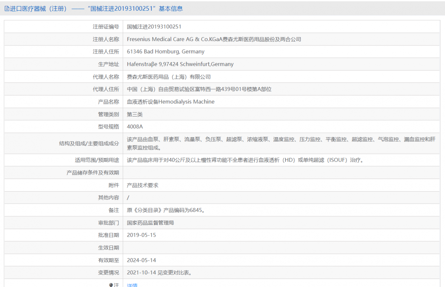This screenshot has width=445, height=287.
Task: Click the 注册人住所 label
Action: [106, 52]
